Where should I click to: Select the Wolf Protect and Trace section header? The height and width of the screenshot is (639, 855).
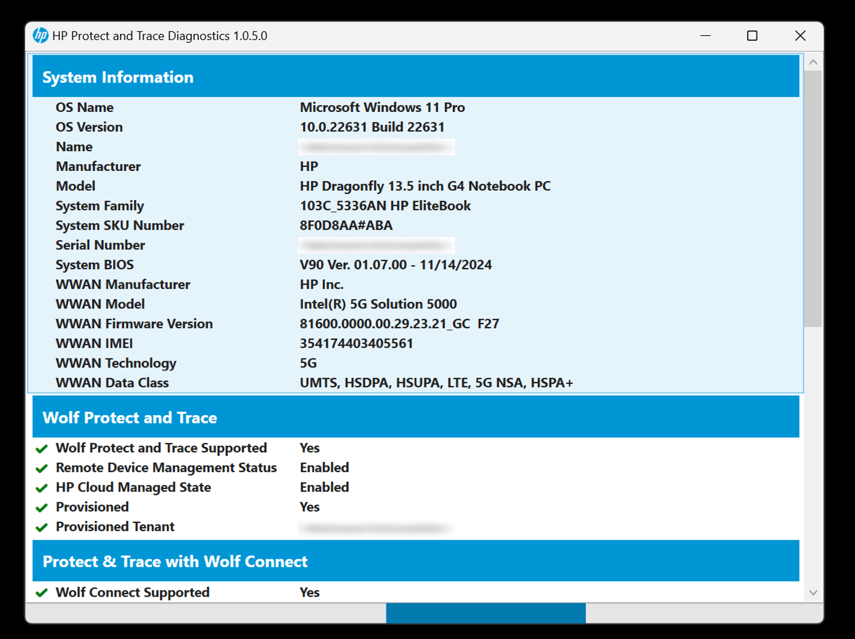[x=130, y=417]
